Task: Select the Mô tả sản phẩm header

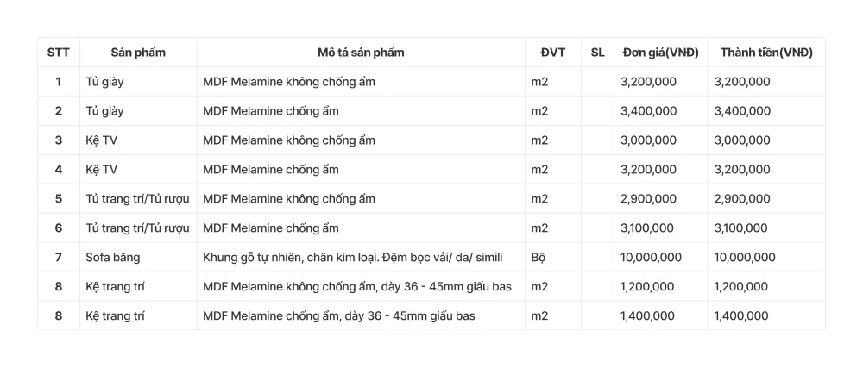Action: [361, 53]
